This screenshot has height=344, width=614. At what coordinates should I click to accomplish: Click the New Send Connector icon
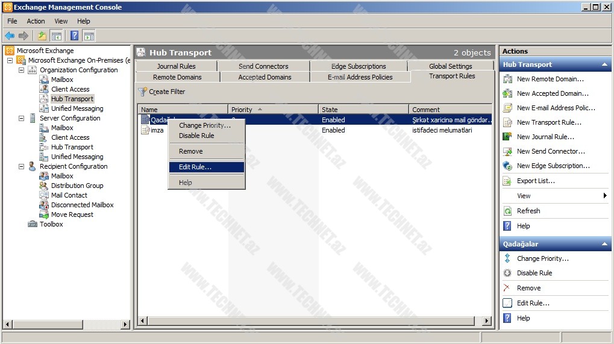tap(507, 151)
